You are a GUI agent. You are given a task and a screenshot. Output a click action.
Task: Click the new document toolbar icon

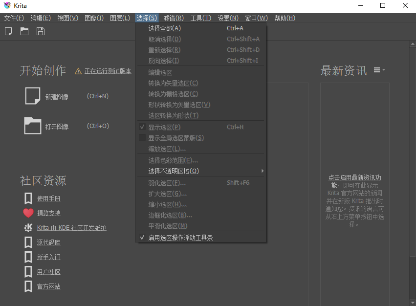8,31
